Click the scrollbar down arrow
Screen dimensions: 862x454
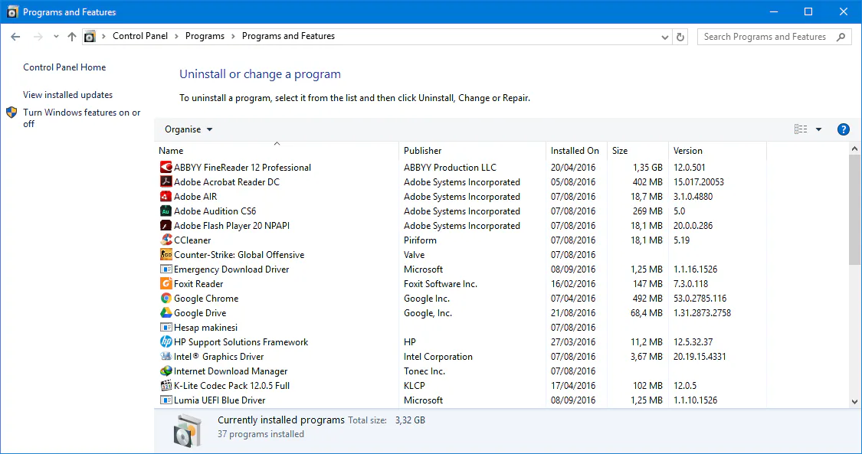click(x=854, y=401)
